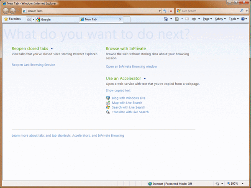Click the status bar privacy/security icon
Viewport: 251px width, 188px height.
(218, 184)
